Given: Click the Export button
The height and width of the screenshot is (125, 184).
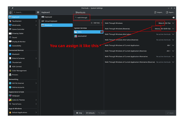Looking at the screenshot, I should coord(170,12).
